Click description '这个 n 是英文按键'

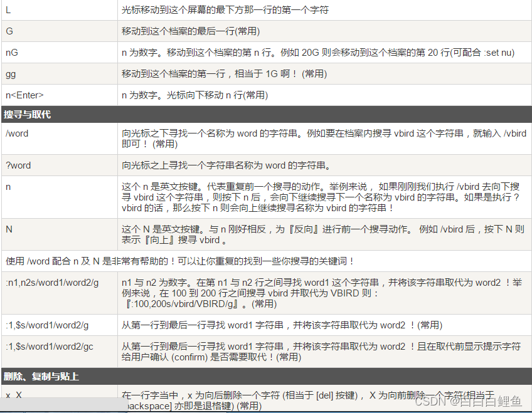(x=325, y=197)
